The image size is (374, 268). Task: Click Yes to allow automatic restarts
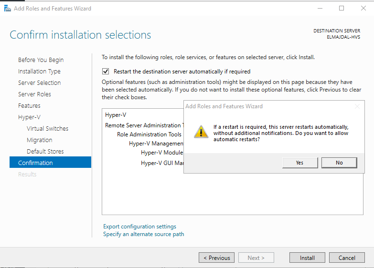pyautogui.click(x=299, y=163)
